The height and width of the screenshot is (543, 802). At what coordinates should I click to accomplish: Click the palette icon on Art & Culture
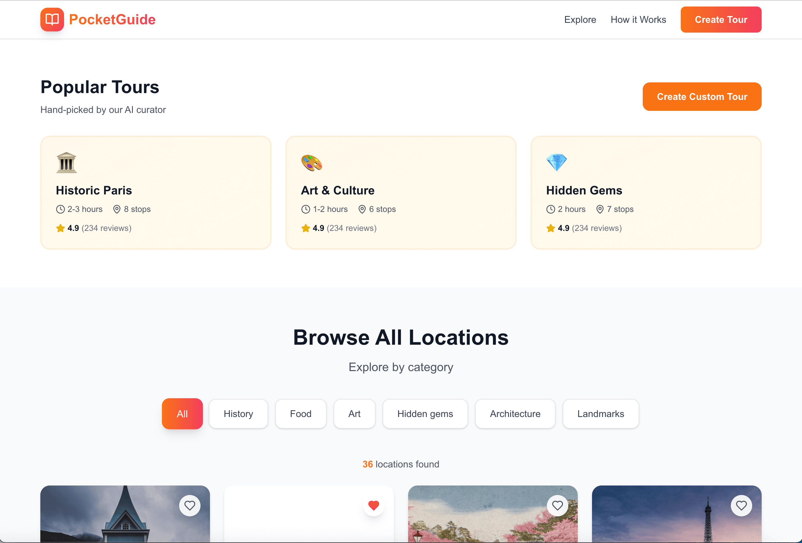click(311, 162)
